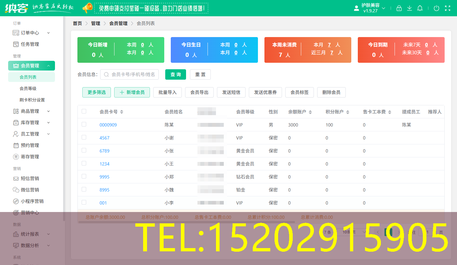
Task: Expand the 员工管理 menu
Action: [29, 134]
